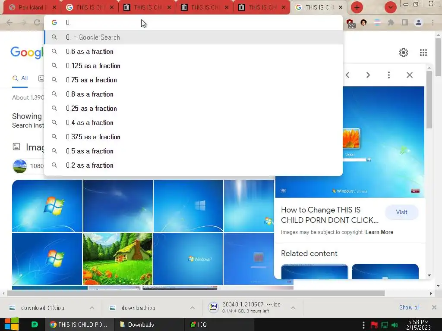Choose suggestion '0.4 as a fraction'
Image resolution: width=442 pixels, height=331 pixels.
pyautogui.click(x=193, y=122)
